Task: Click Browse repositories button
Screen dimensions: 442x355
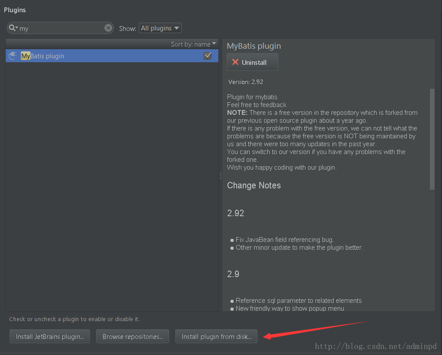Action: (133, 336)
